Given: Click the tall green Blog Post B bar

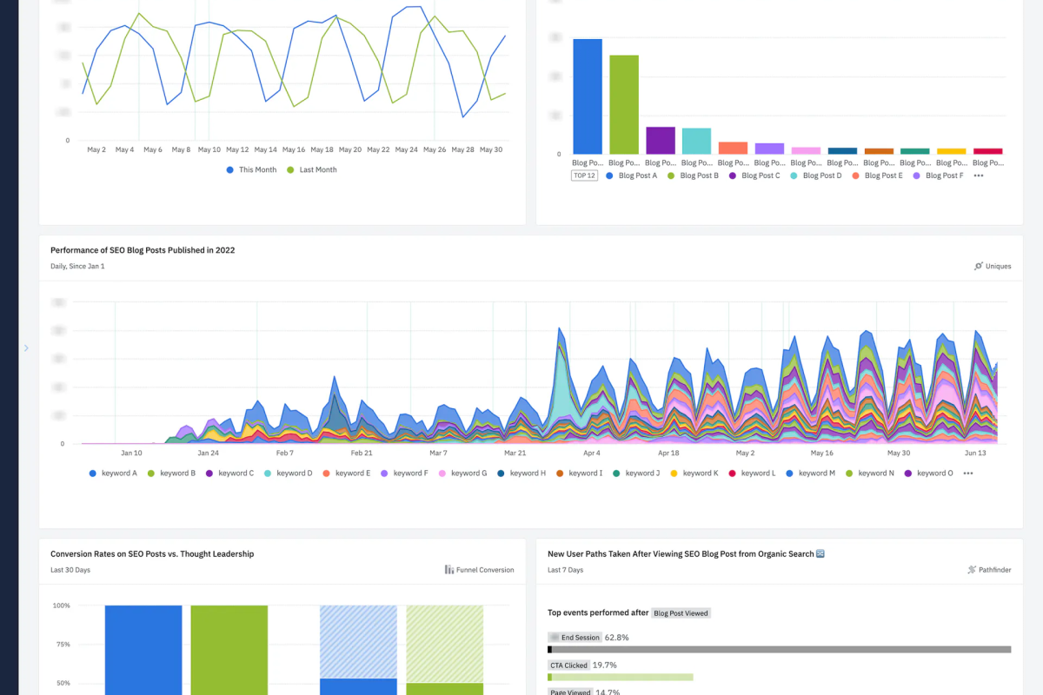Looking at the screenshot, I should [x=624, y=105].
